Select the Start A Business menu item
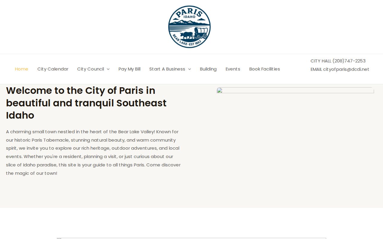The width and height of the screenshot is (383, 239). point(167,69)
